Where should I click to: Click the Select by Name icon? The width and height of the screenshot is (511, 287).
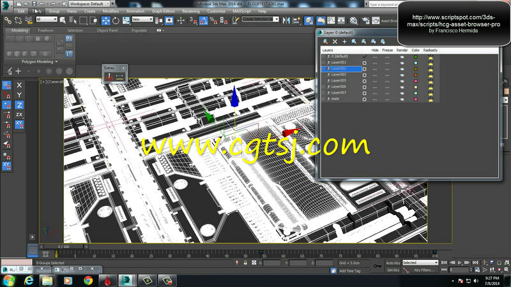73,20
